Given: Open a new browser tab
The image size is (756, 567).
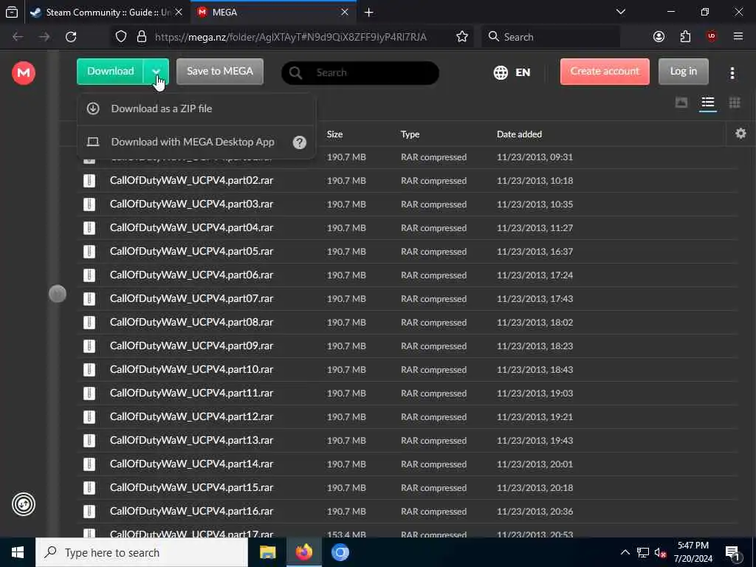Looking at the screenshot, I should click(369, 12).
